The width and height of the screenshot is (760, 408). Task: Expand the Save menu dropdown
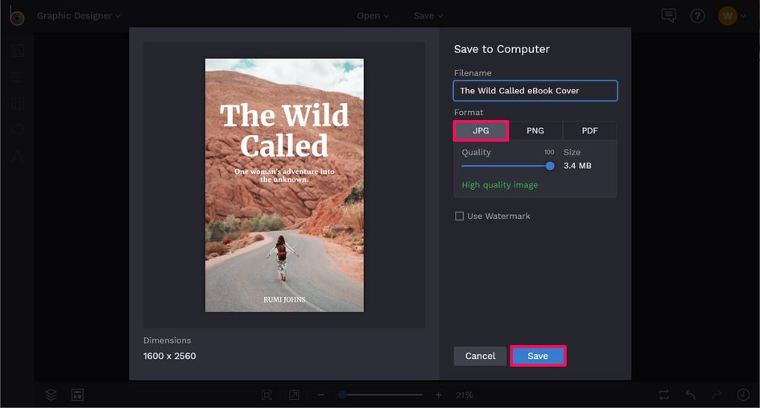pos(428,15)
